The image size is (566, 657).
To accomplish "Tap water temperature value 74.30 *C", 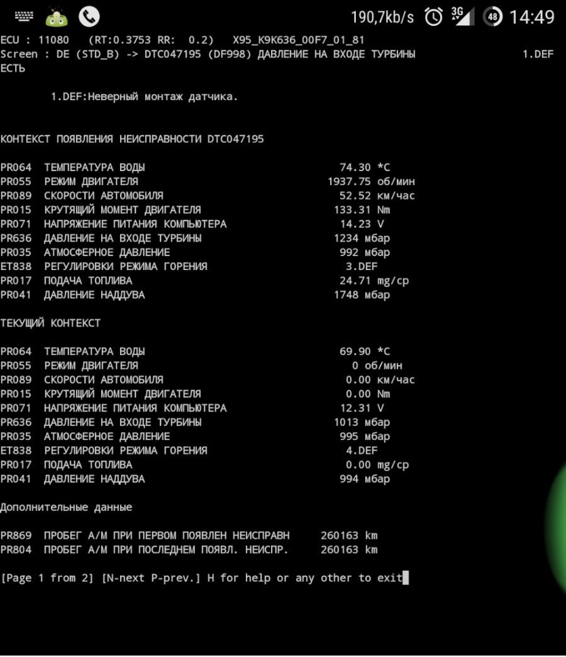I will pyautogui.click(x=365, y=167).
